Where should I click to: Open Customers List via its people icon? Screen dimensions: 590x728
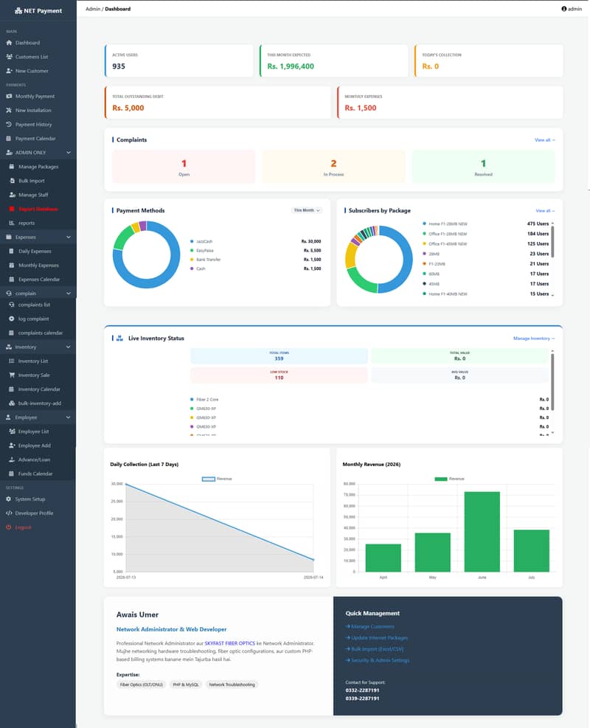[x=10, y=57]
